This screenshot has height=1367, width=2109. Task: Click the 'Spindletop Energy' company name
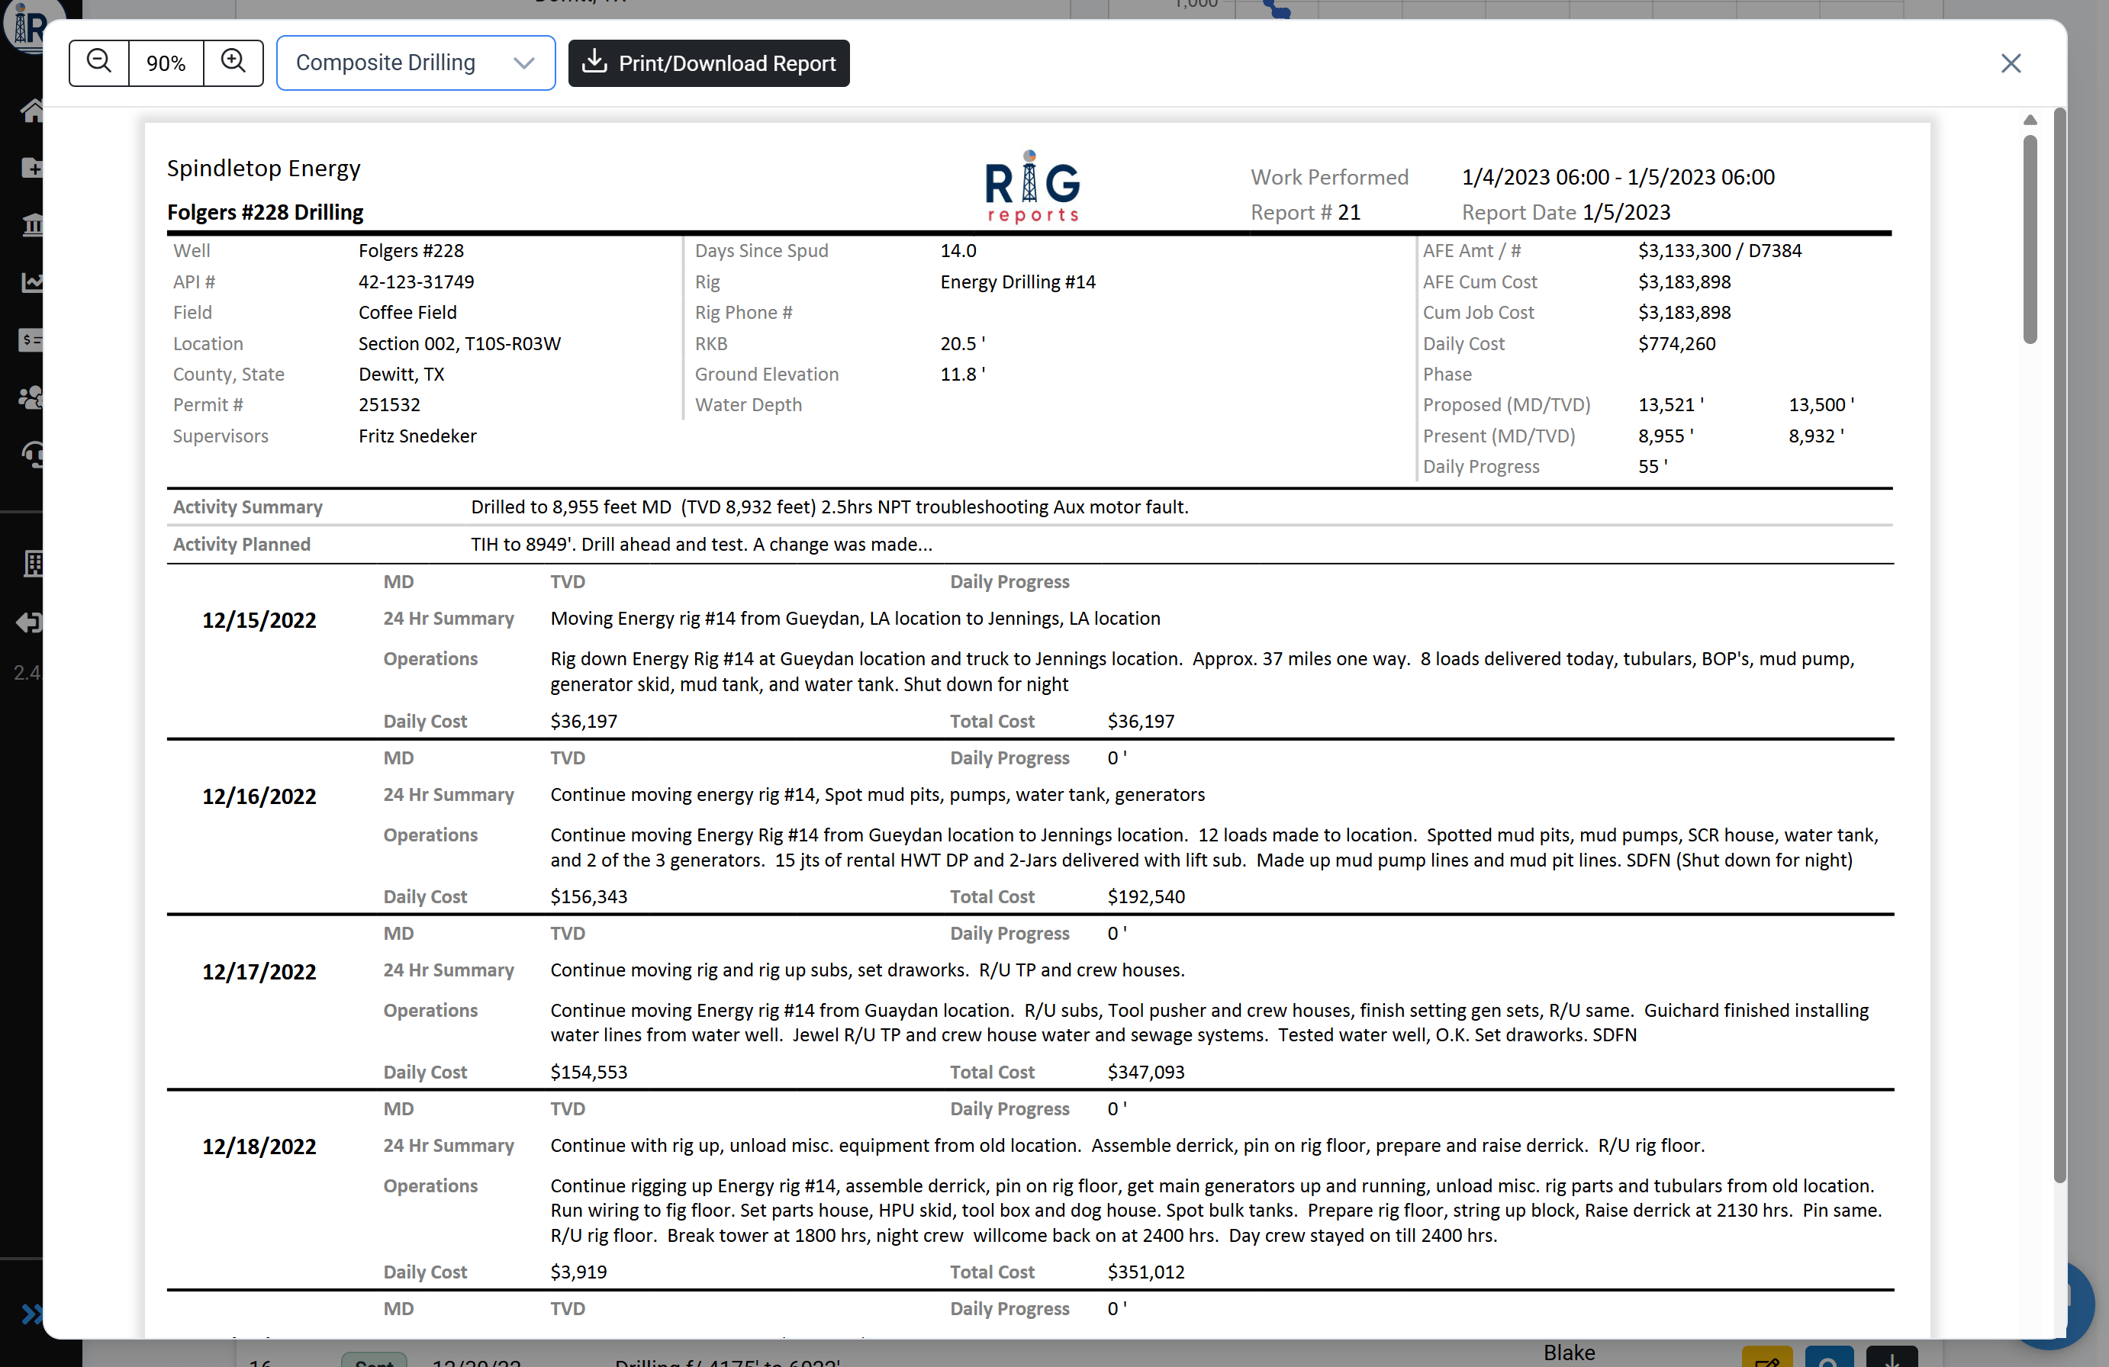pyautogui.click(x=263, y=169)
